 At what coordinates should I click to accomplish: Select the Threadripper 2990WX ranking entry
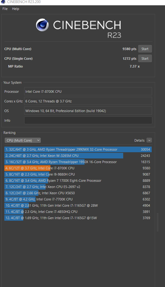click(78, 149)
